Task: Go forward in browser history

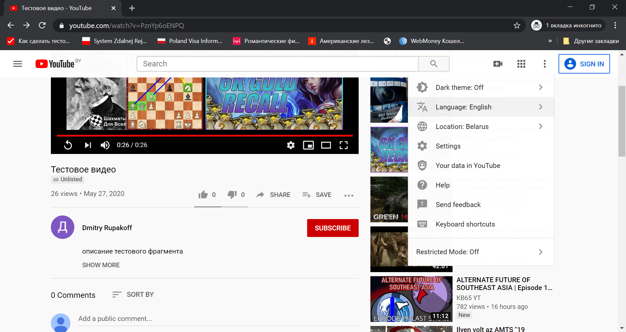Action: click(26, 25)
